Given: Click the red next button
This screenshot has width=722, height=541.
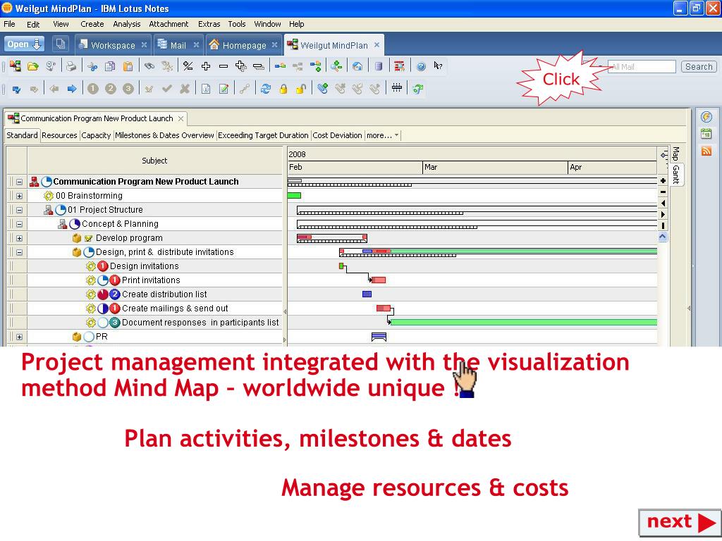Looking at the screenshot, I should tap(680, 523).
